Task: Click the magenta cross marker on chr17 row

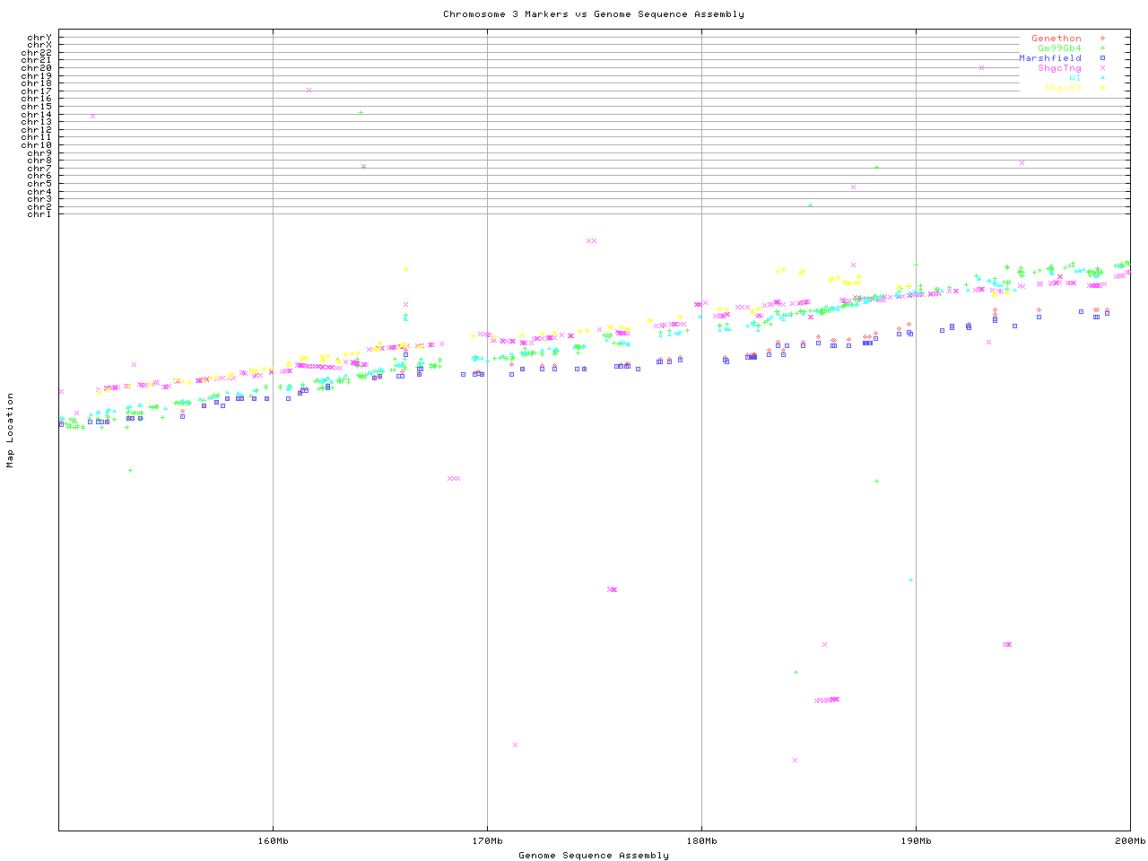Action: 309,91
